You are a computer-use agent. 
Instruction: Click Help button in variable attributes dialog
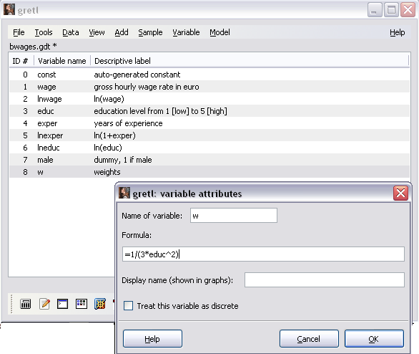click(152, 339)
